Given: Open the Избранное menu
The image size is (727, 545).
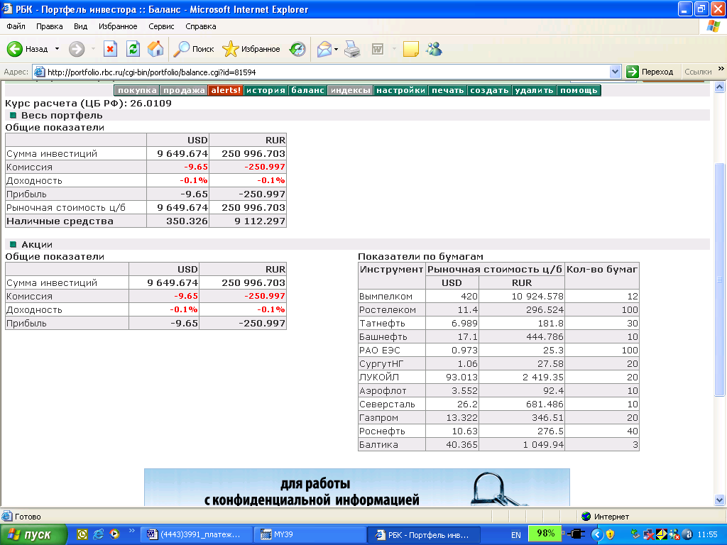Looking at the screenshot, I should pos(118,26).
